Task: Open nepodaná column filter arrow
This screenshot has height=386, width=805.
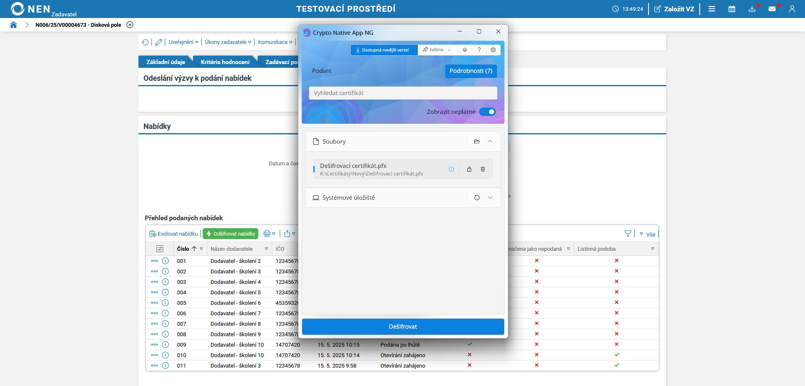Action: point(568,249)
